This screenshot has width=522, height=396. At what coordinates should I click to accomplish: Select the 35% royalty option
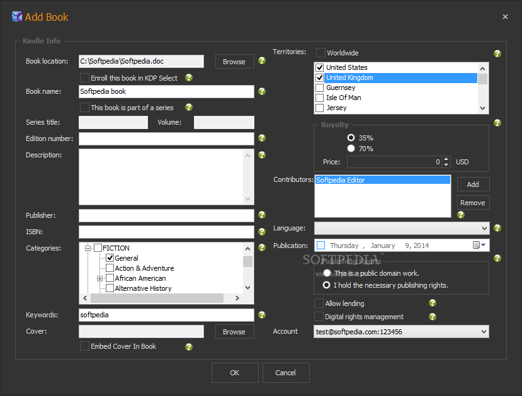point(351,137)
